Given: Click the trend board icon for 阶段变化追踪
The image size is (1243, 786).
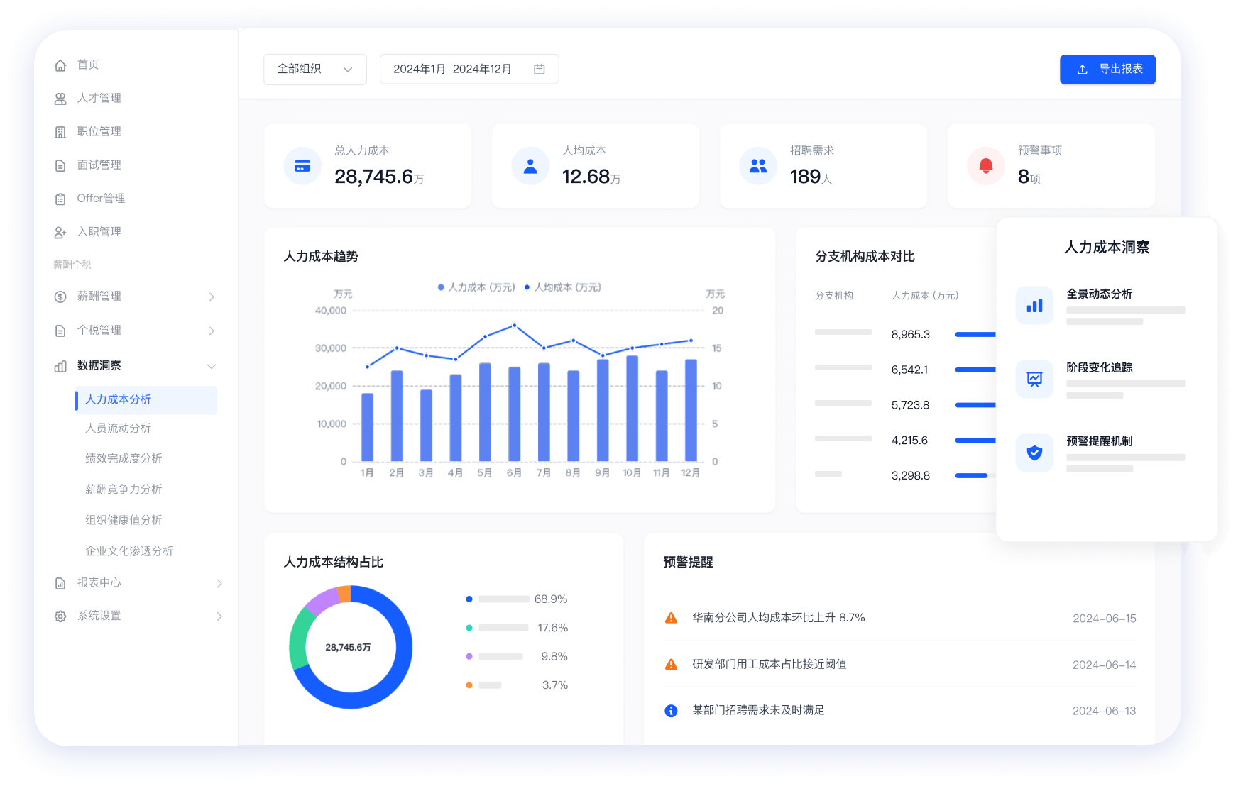Looking at the screenshot, I should (x=1035, y=379).
